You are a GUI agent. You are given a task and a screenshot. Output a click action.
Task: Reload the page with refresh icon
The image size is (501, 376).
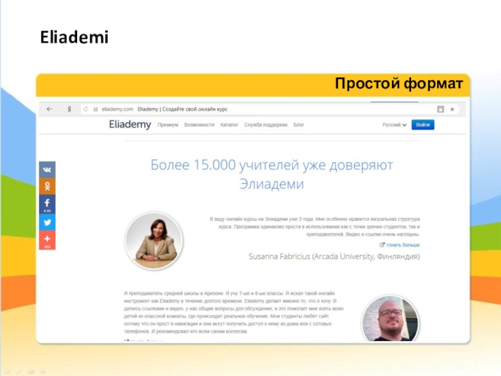[x=86, y=109]
